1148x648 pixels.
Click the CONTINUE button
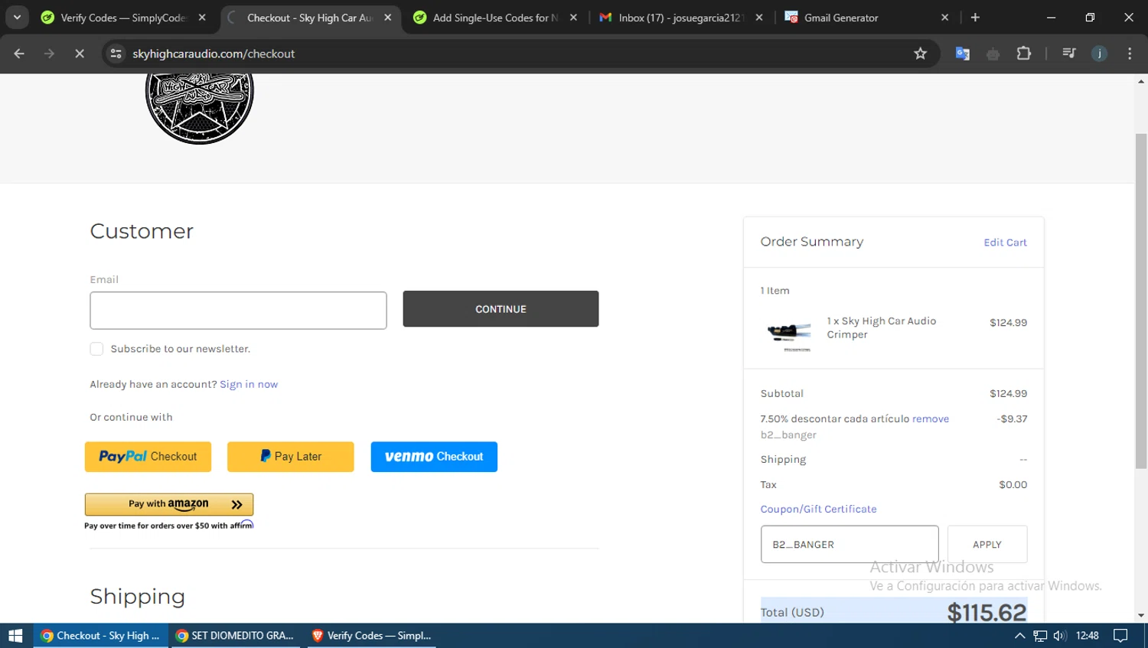[501, 309]
